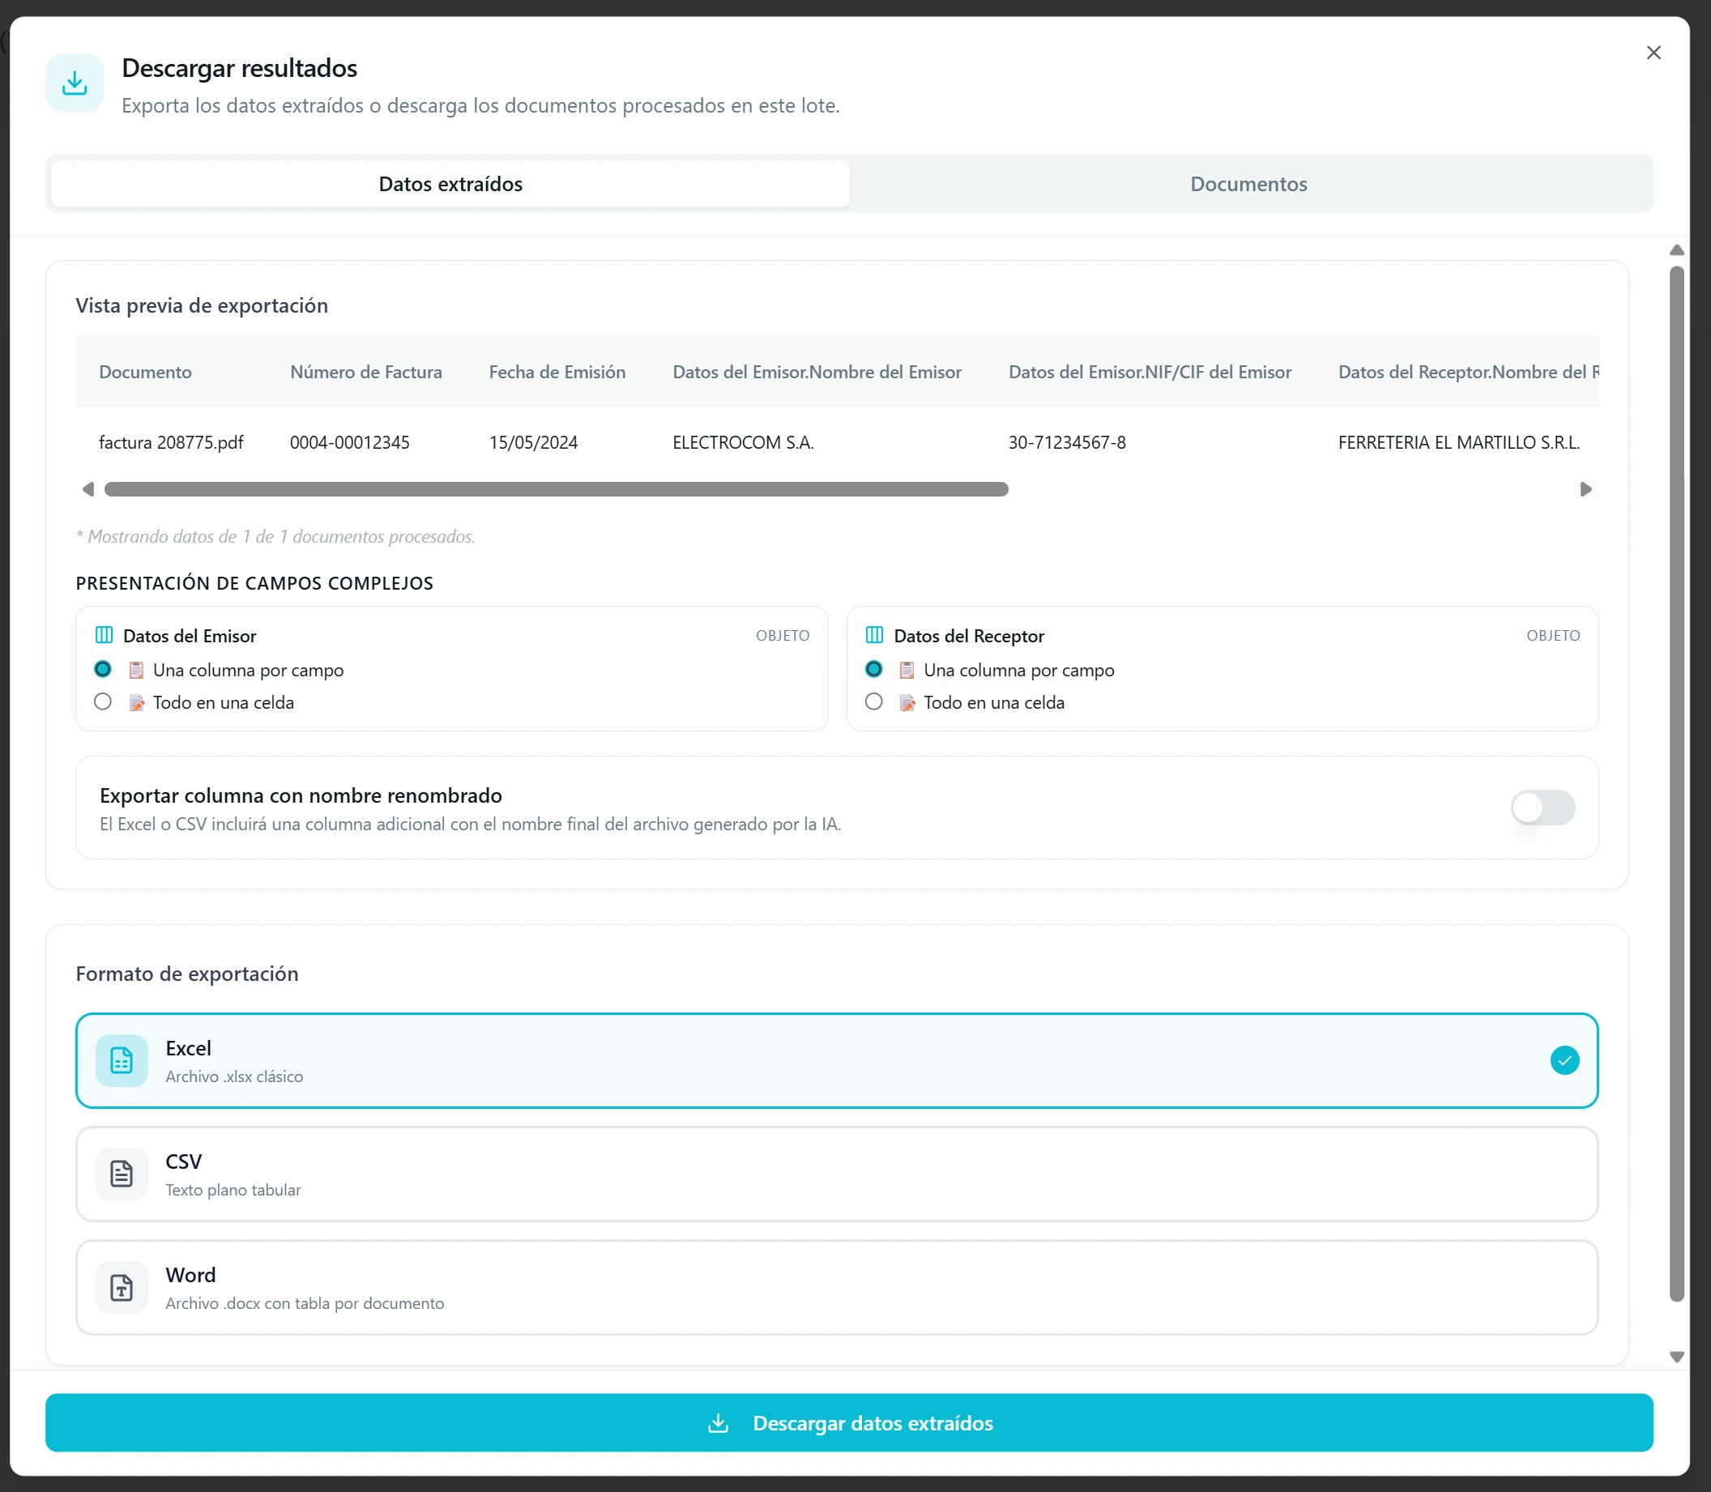Click the OBJETO label in Datos del Emisor
Image resolution: width=1711 pixels, height=1492 pixels.
(783, 635)
